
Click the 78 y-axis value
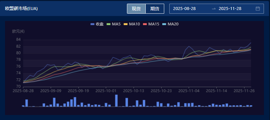pos(18,60)
